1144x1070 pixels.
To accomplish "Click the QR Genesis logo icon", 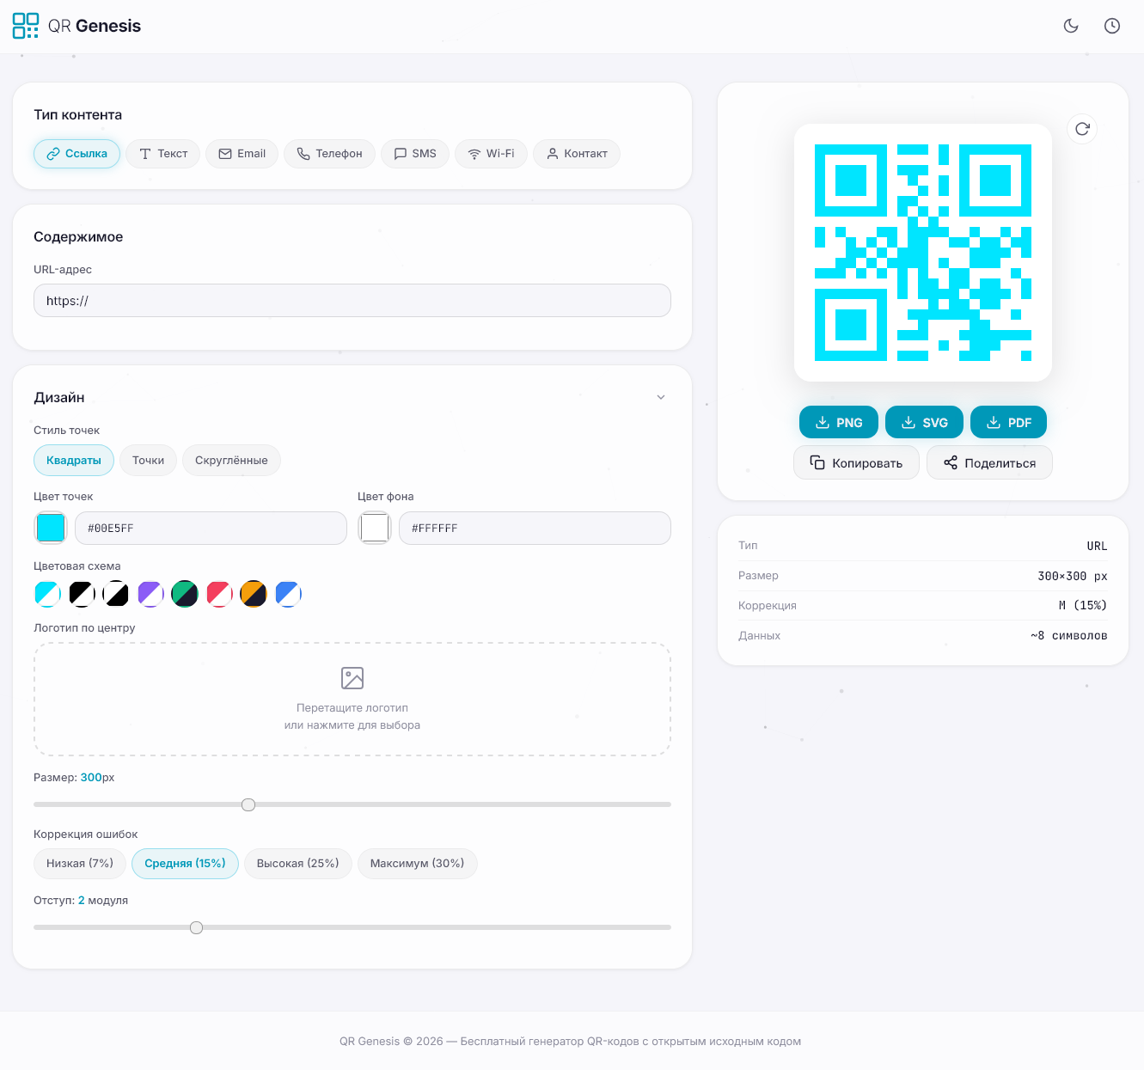I will click(26, 26).
